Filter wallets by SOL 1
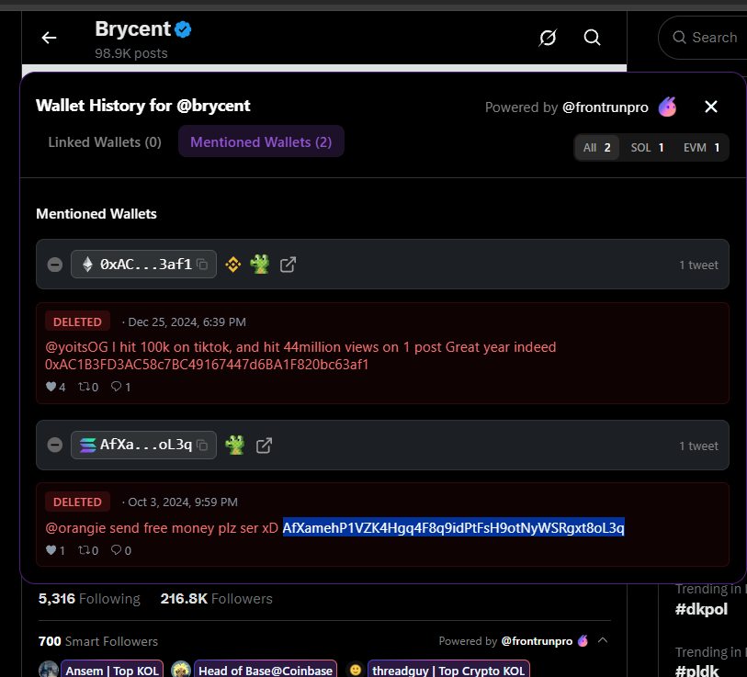747x677 pixels. coord(647,148)
